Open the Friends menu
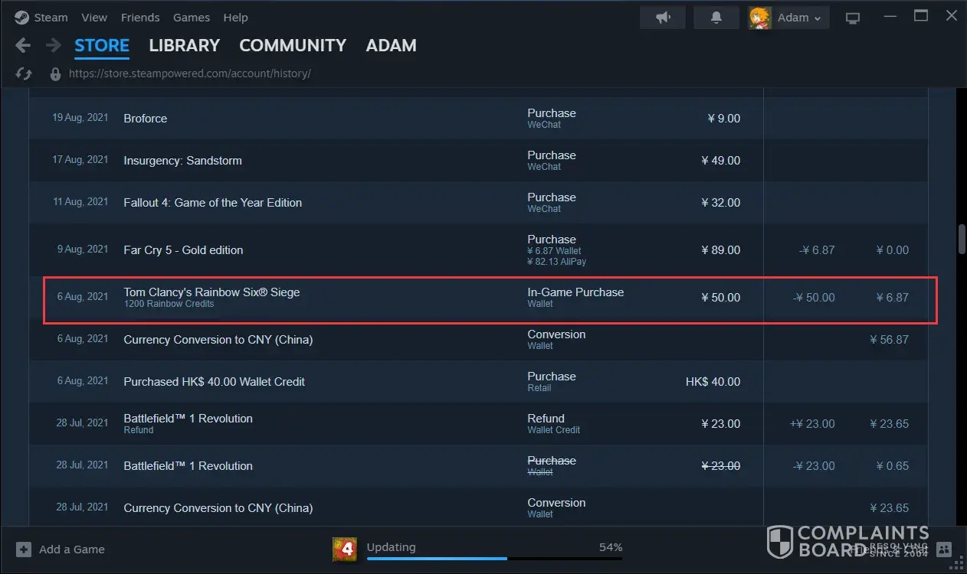 click(x=140, y=17)
